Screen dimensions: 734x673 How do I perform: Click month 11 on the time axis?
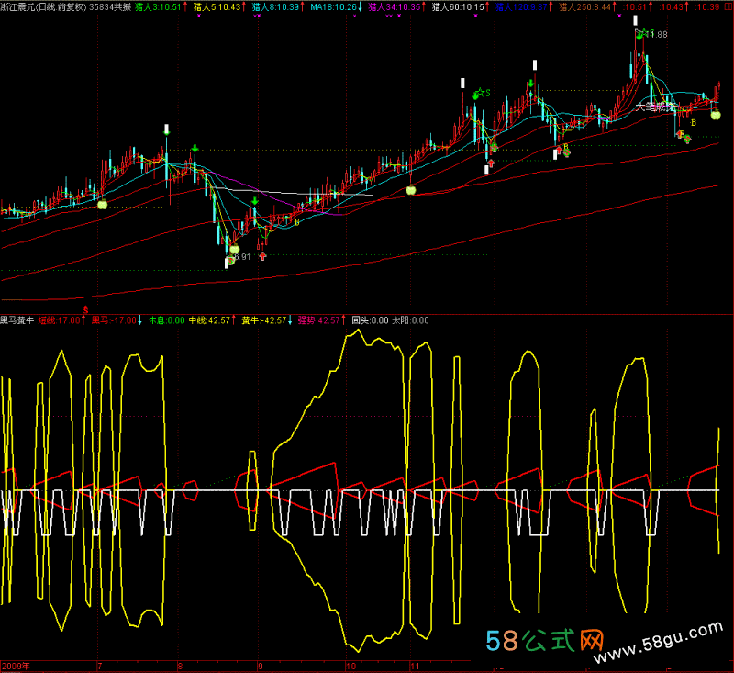pos(415,666)
